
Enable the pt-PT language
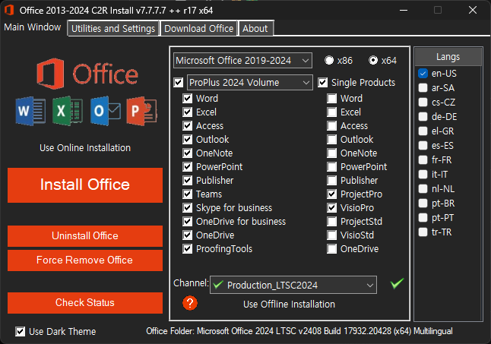point(423,218)
